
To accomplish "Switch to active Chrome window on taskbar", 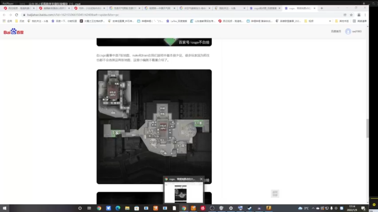I will coord(184,208).
